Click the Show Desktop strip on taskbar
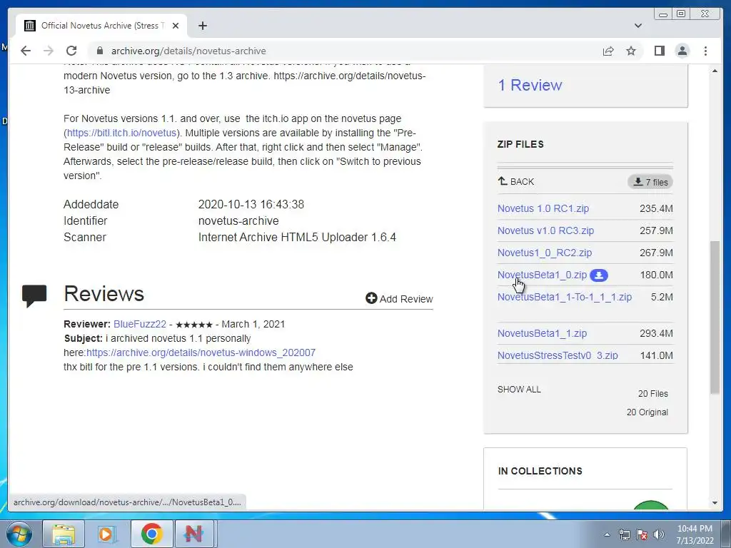Screen dimensions: 731x548 [x=726, y=534]
